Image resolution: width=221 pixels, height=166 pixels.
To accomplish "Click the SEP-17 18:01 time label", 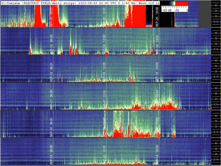I will 157,100.
